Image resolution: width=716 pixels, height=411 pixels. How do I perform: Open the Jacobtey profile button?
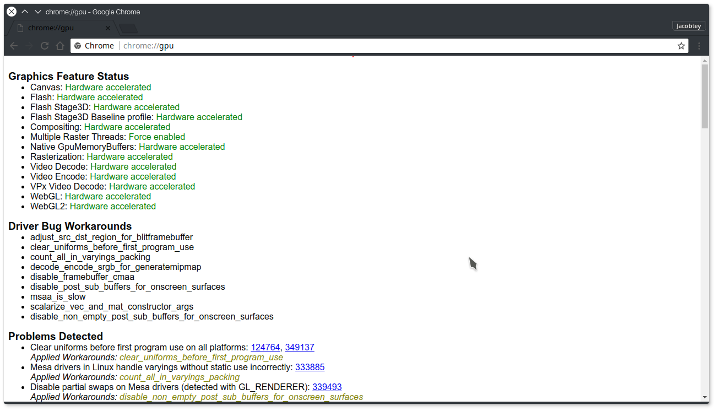pyautogui.click(x=688, y=26)
